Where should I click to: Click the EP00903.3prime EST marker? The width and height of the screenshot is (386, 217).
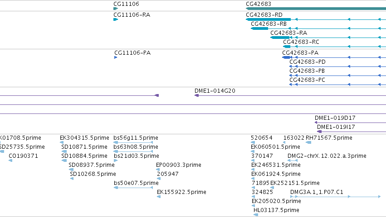(158, 170)
